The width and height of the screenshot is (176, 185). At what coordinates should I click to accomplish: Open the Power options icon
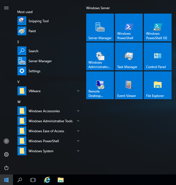[6, 168]
